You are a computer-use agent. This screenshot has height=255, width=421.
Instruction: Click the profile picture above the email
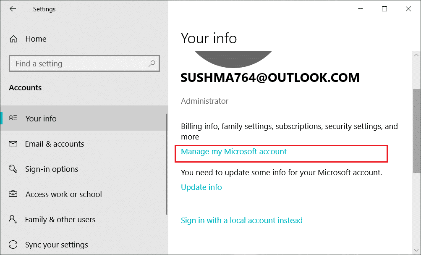coord(233,58)
